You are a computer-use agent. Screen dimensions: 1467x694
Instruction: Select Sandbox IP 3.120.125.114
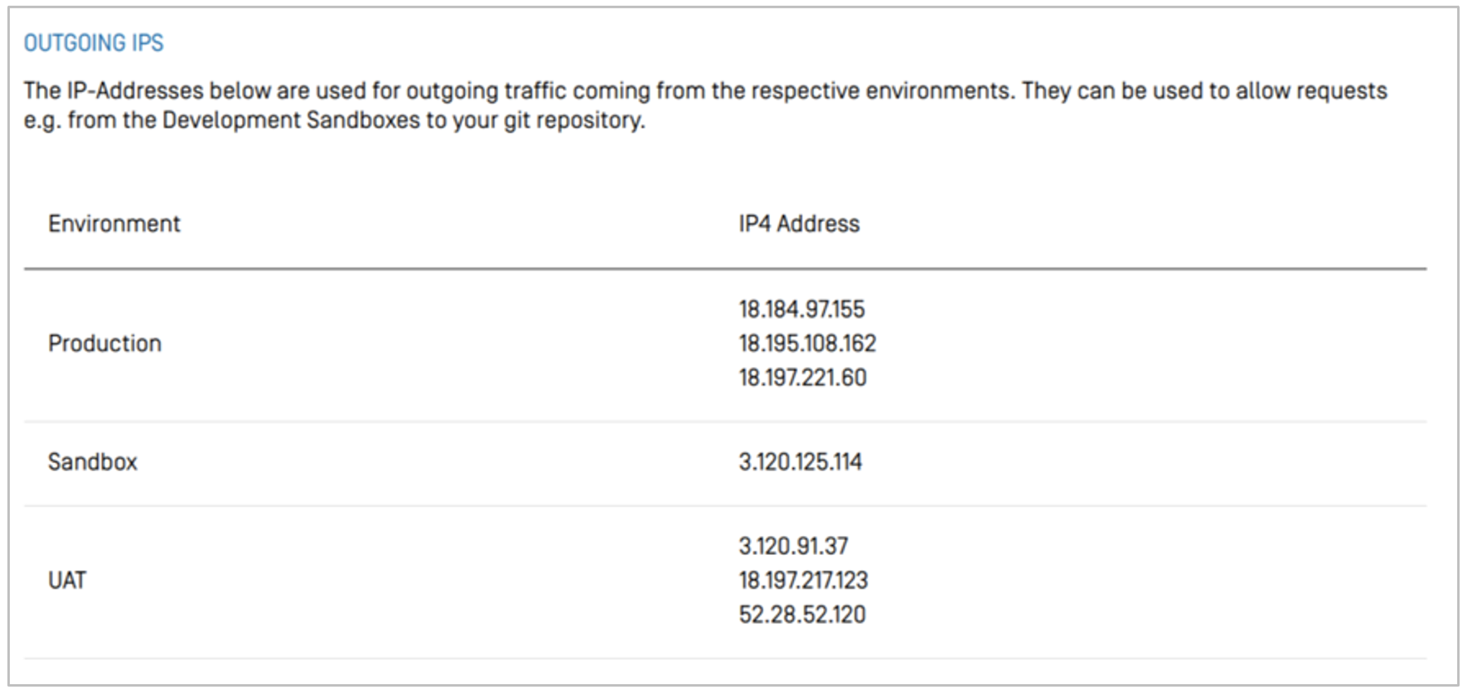point(800,462)
